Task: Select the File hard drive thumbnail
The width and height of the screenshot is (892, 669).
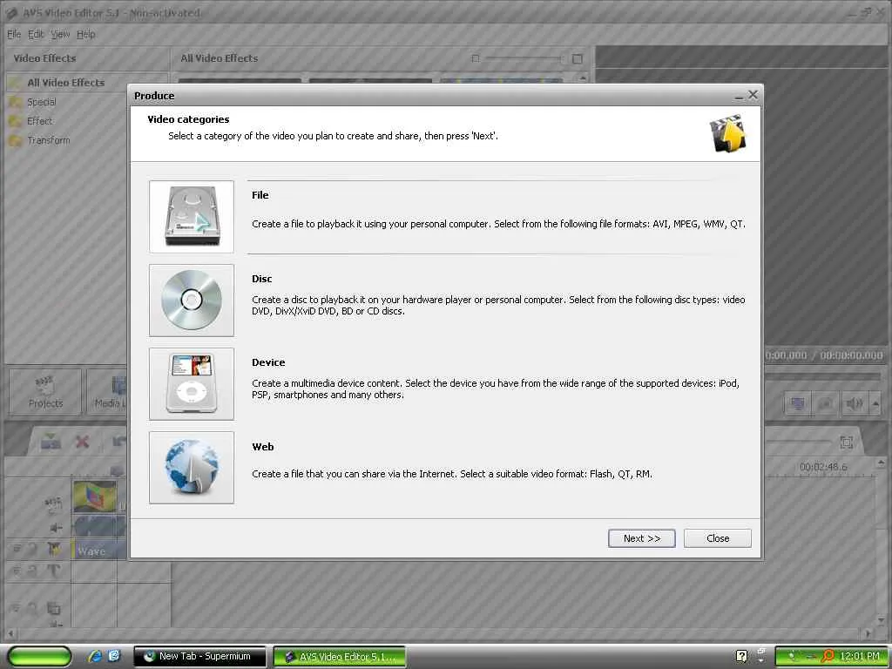Action: [192, 217]
